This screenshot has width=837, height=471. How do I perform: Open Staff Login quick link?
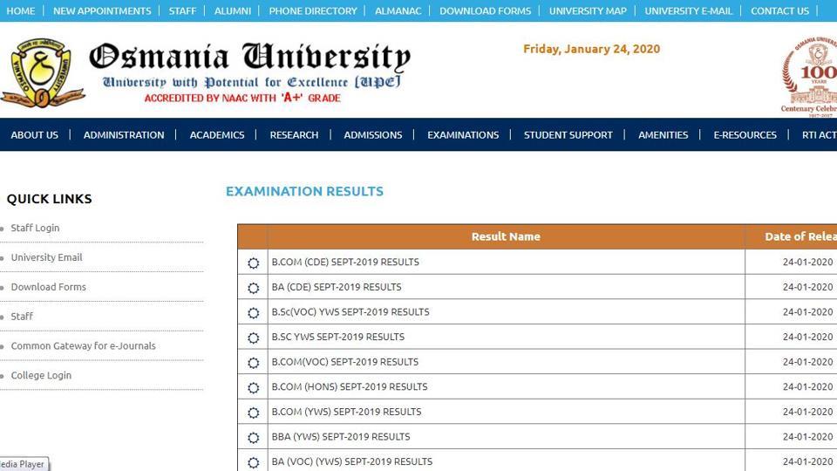coord(35,228)
